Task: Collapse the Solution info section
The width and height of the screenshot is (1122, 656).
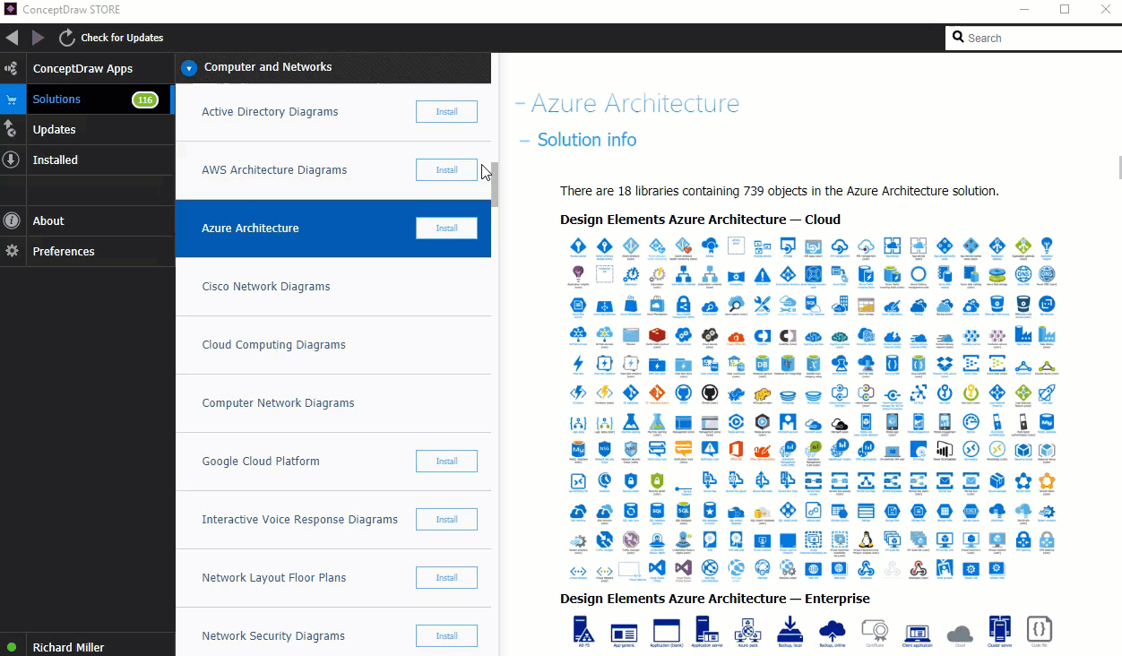Action: click(x=526, y=140)
